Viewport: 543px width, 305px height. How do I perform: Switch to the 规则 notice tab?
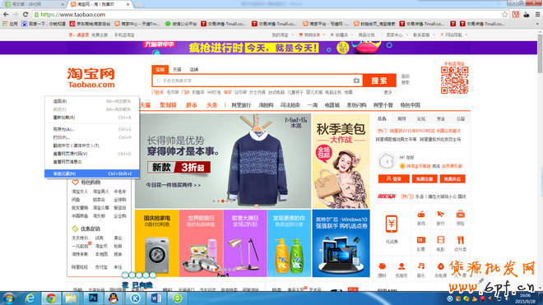pyautogui.click(x=401, y=118)
